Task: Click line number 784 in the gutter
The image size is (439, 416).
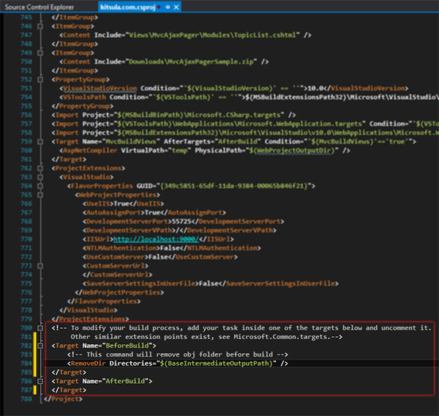Action: click(x=26, y=363)
